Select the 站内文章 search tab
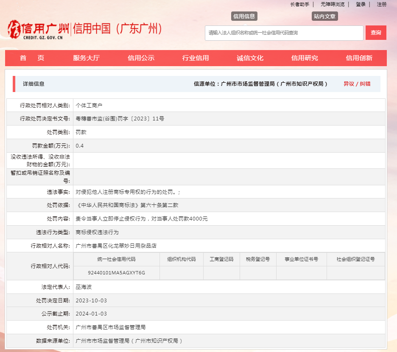The height and width of the screenshot is (352, 397). [324, 16]
